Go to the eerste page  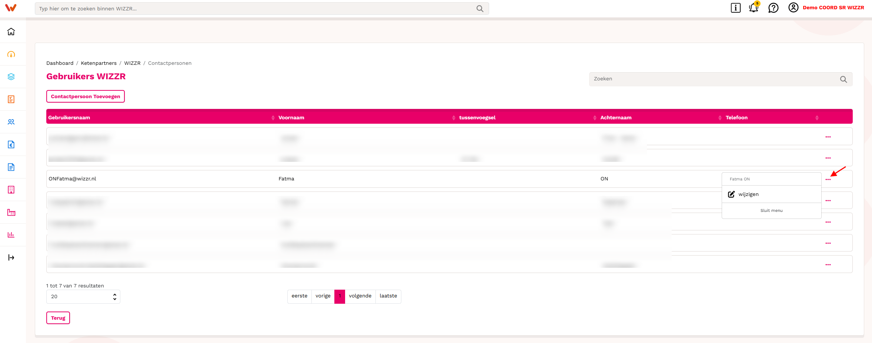(299, 296)
